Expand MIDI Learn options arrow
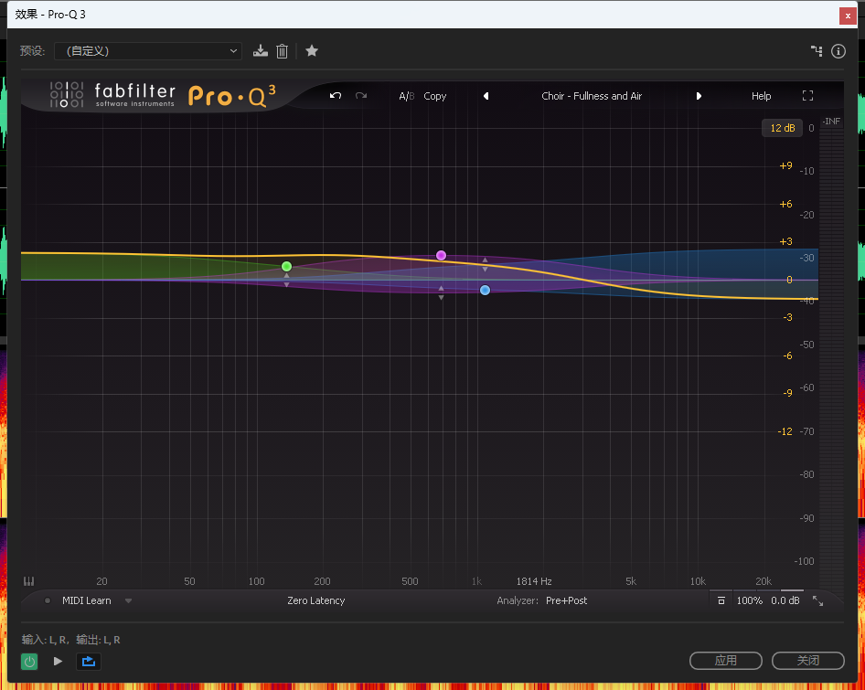The width and height of the screenshot is (865, 690). tap(128, 600)
